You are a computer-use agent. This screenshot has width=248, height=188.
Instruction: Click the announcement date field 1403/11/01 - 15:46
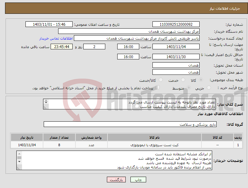point(49,25)
